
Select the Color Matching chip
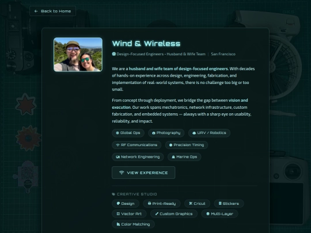click(133, 224)
